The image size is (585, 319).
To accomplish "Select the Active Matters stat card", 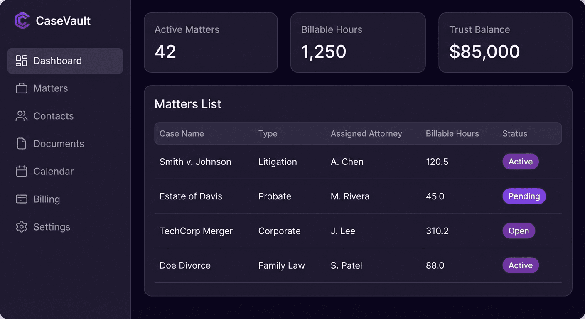I will click(211, 42).
